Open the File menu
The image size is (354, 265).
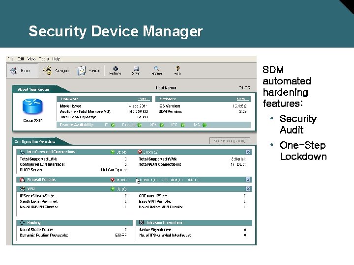click(x=10, y=59)
